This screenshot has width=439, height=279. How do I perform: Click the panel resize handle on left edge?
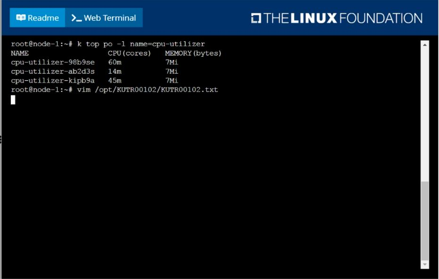(1, 139)
